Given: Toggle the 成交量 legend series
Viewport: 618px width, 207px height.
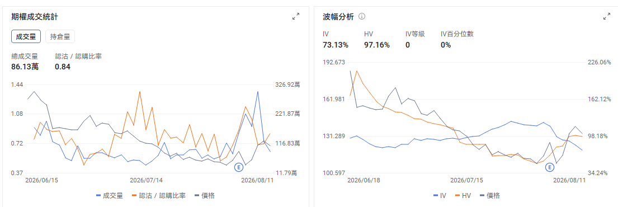Looking at the screenshot, I should [109, 195].
